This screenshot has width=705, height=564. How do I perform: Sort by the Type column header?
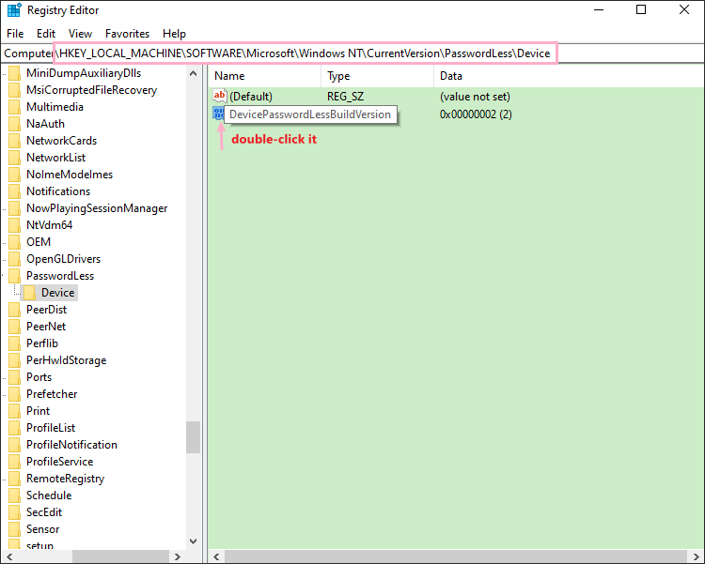pyautogui.click(x=377, y=76)
